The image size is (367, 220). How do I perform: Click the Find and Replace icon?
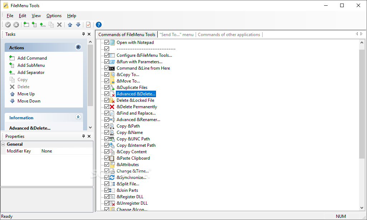(112, 113)
